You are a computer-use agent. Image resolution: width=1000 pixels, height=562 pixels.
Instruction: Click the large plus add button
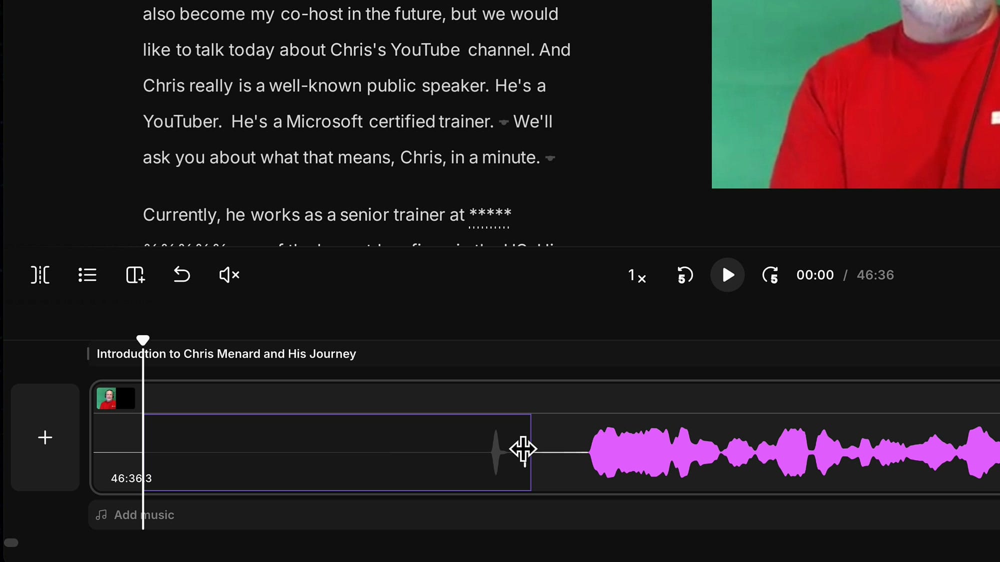pos(45,438)
